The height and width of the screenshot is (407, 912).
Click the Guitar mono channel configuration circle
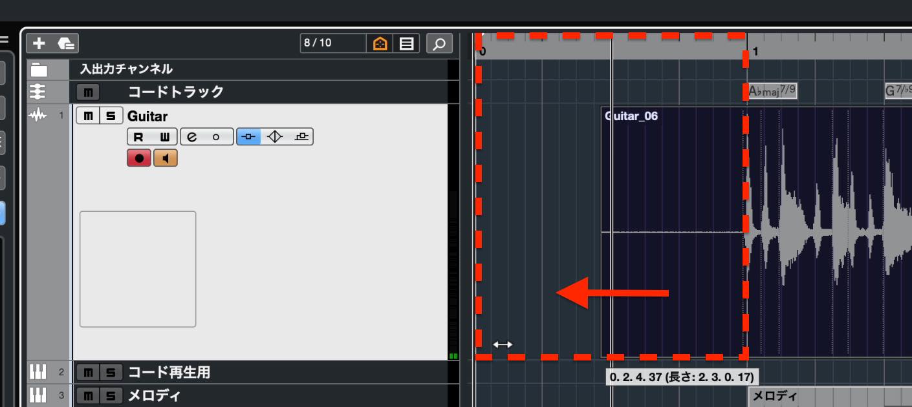tap(217, 137)
